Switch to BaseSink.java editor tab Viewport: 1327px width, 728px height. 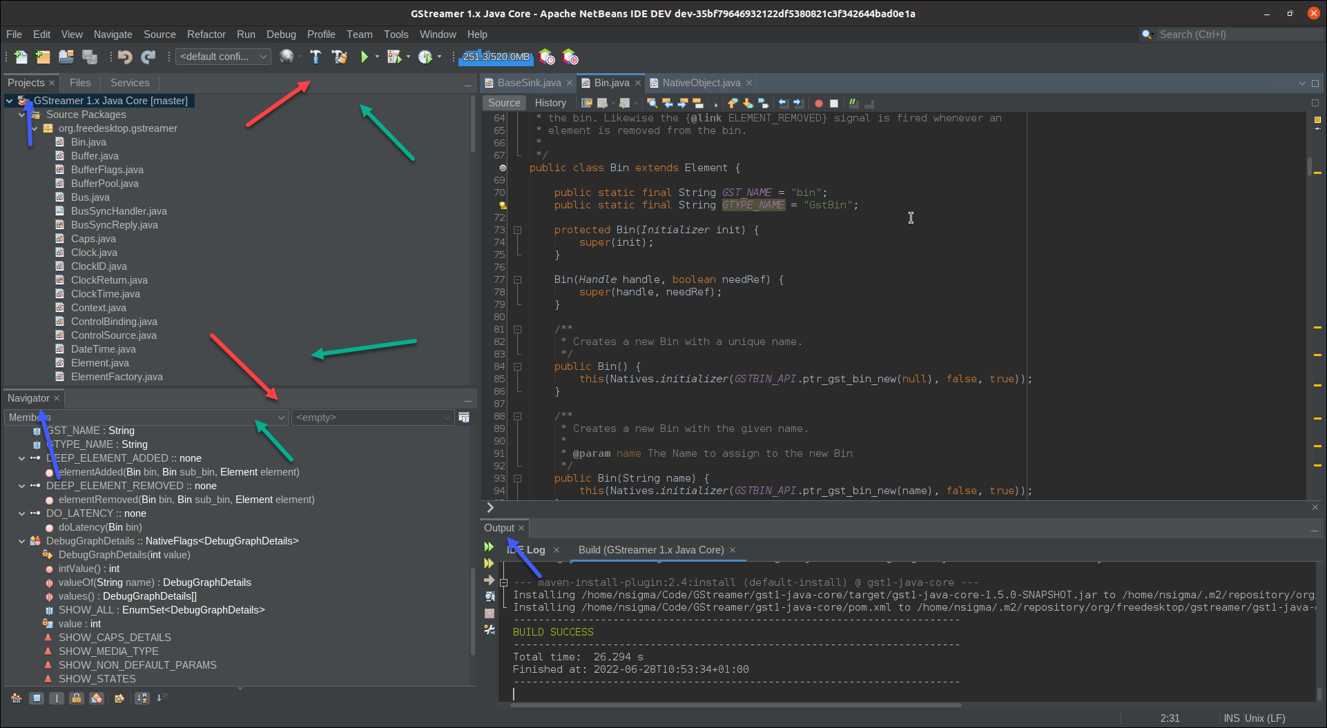pos(529,83)
